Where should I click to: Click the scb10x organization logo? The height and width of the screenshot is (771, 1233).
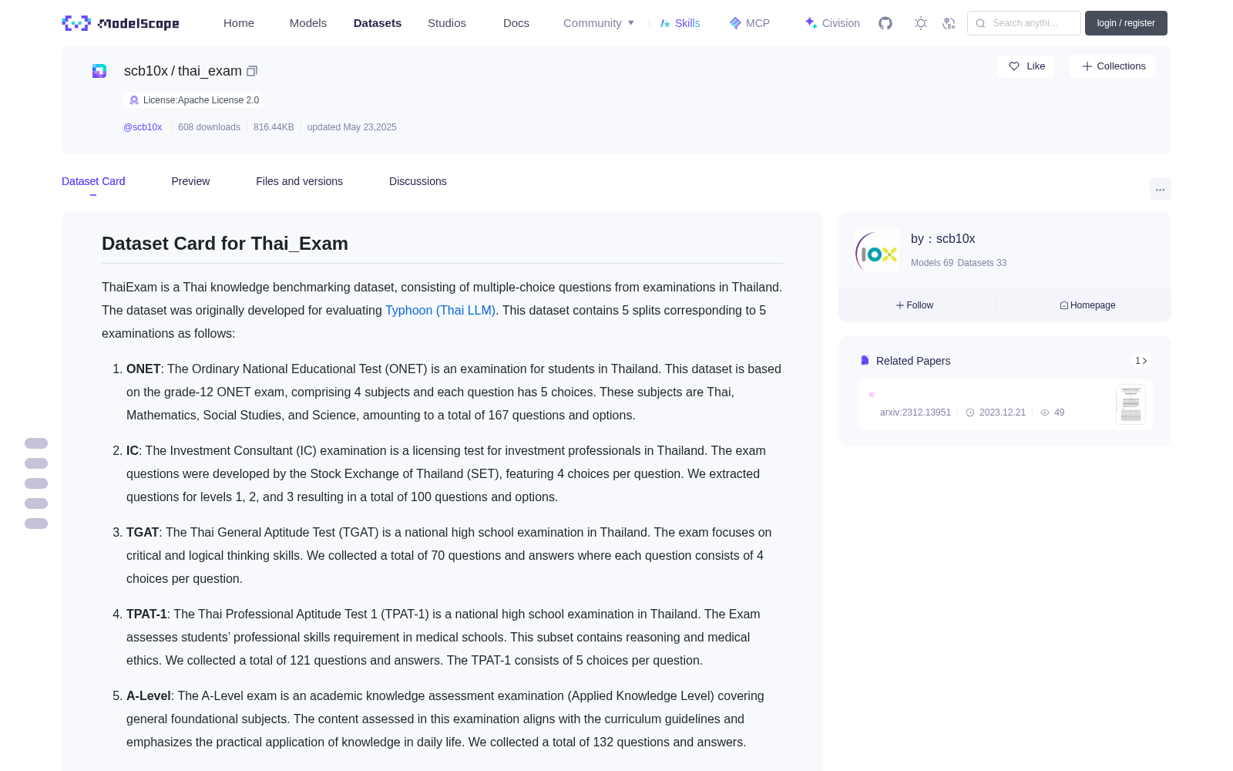coord(877,250)
